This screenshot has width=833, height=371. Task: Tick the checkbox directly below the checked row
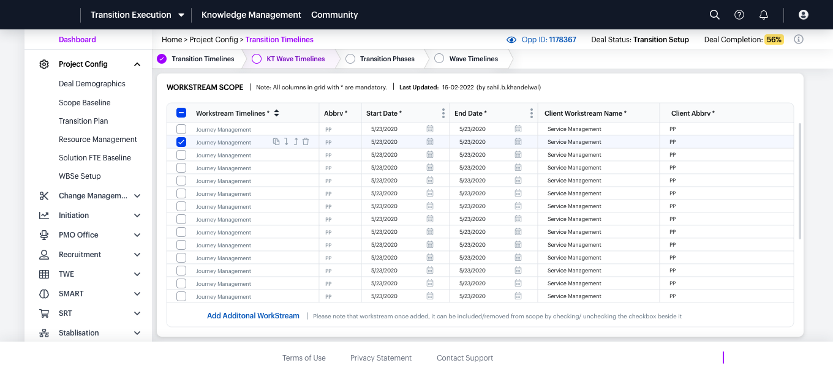click(x=181, y=155)
